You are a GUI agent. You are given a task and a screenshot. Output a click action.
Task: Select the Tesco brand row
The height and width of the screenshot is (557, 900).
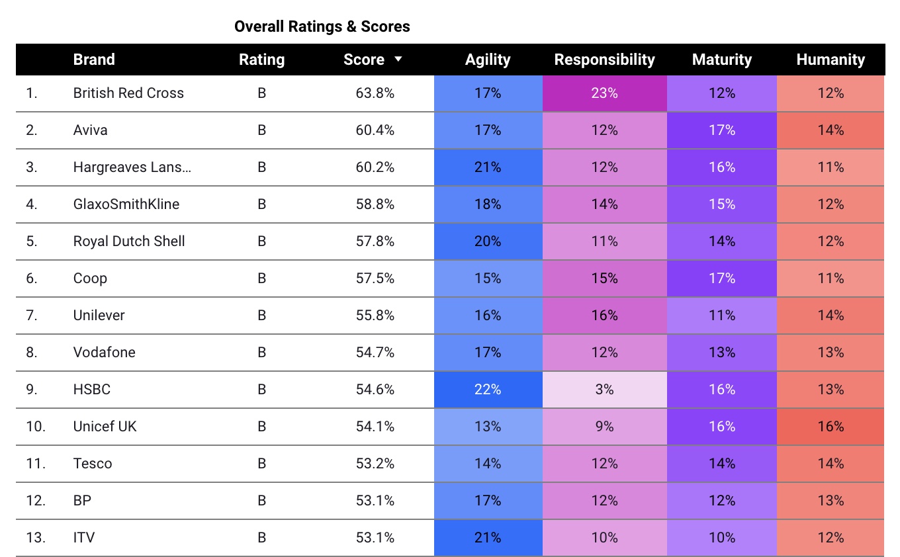[x=93, y=464]
